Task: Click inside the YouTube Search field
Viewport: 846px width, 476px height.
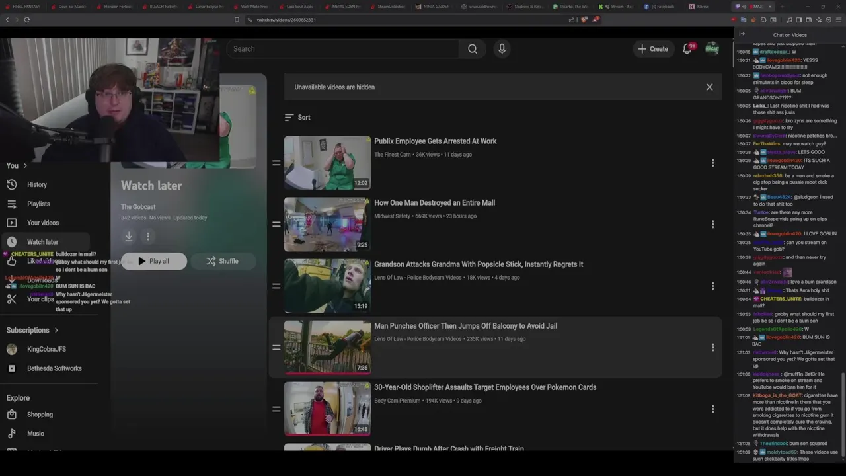Action: (342, 49)
